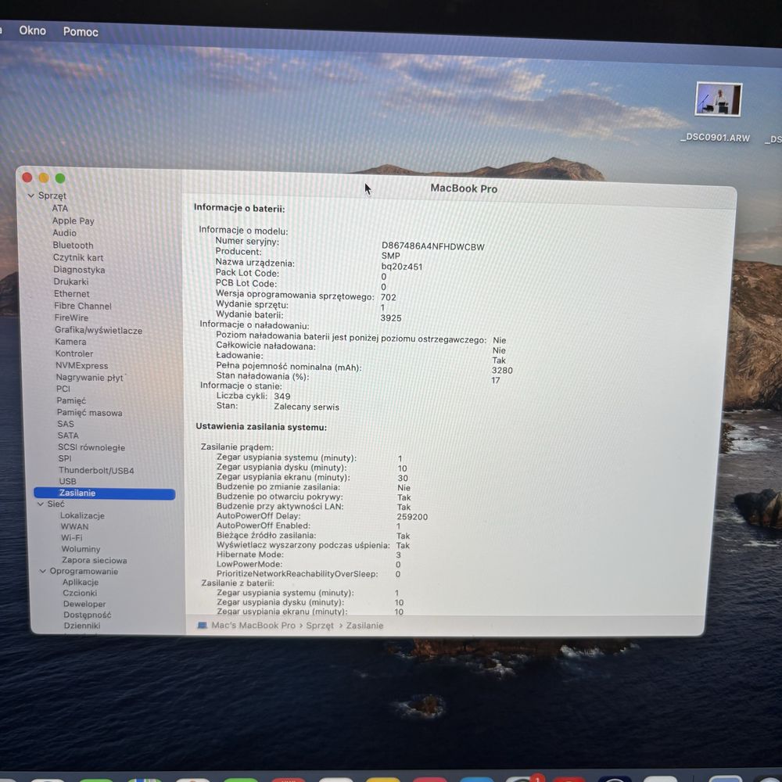
Task: Select PCI in the sidebar
Action: point(63,389)
